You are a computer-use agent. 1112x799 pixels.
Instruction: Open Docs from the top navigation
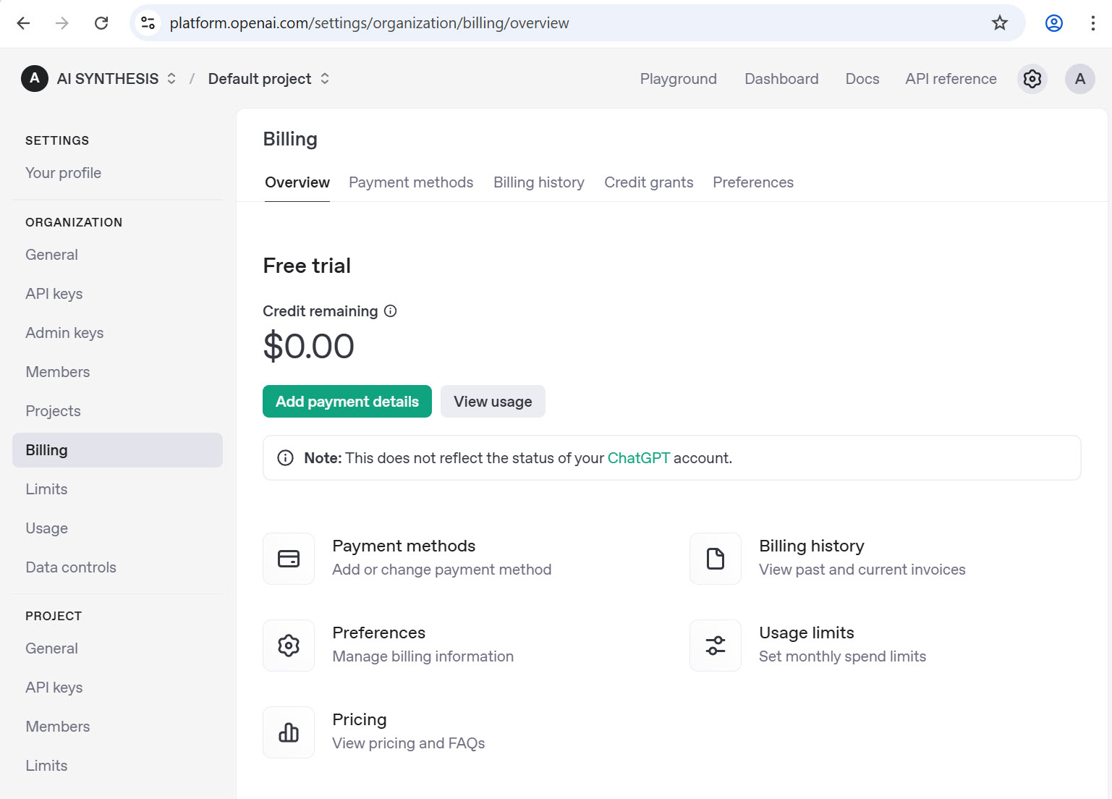point(862,78)
